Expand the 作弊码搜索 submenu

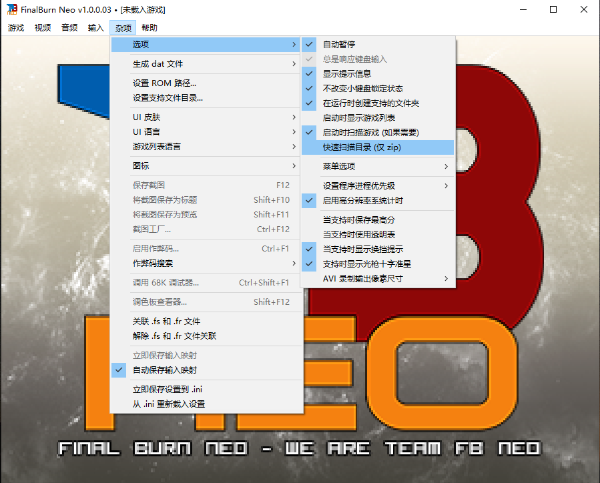click(206, 264)
